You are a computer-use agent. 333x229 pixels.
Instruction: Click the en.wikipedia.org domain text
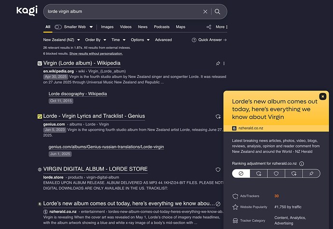[x=58, y=71]
